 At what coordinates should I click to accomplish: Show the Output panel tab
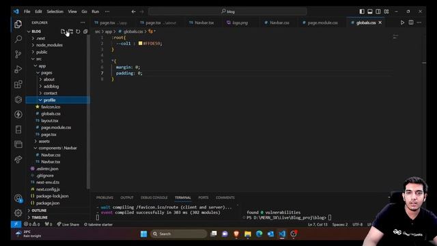(x=127, y=197)
